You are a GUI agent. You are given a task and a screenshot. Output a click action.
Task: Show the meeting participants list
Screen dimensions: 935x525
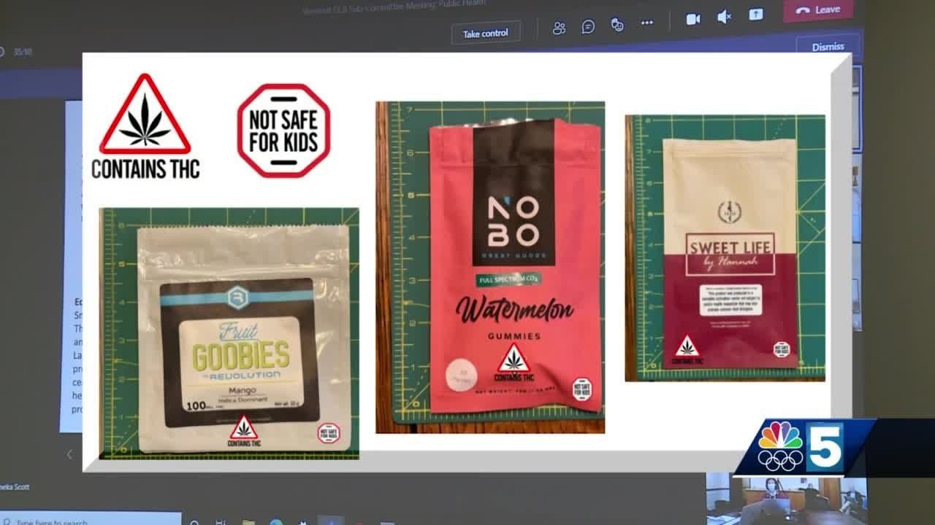click(559, 28)
